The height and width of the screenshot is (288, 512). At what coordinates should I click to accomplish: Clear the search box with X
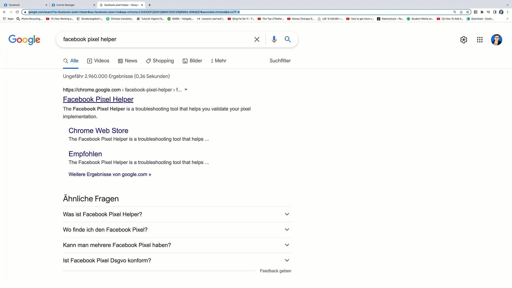pyautogui.click(x=257, y=39)
